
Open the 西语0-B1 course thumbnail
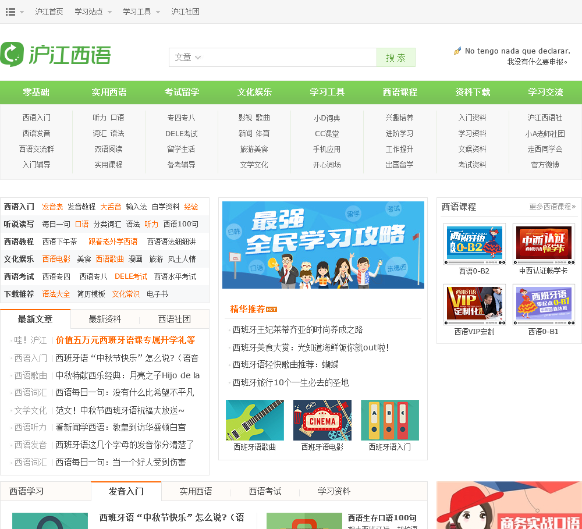pyautogui.click(x=544, y=305)
